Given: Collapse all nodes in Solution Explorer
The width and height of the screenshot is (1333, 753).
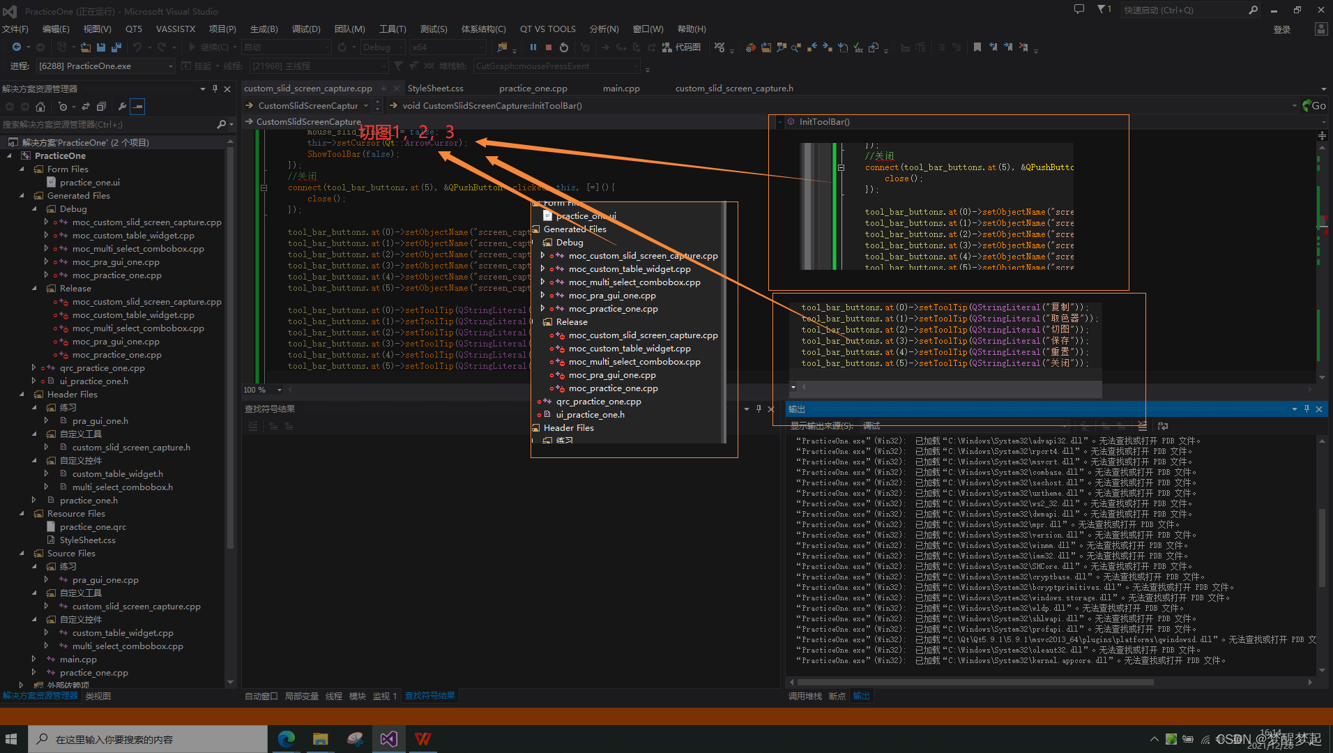Looking at the screenshot, I should point(101,107).
